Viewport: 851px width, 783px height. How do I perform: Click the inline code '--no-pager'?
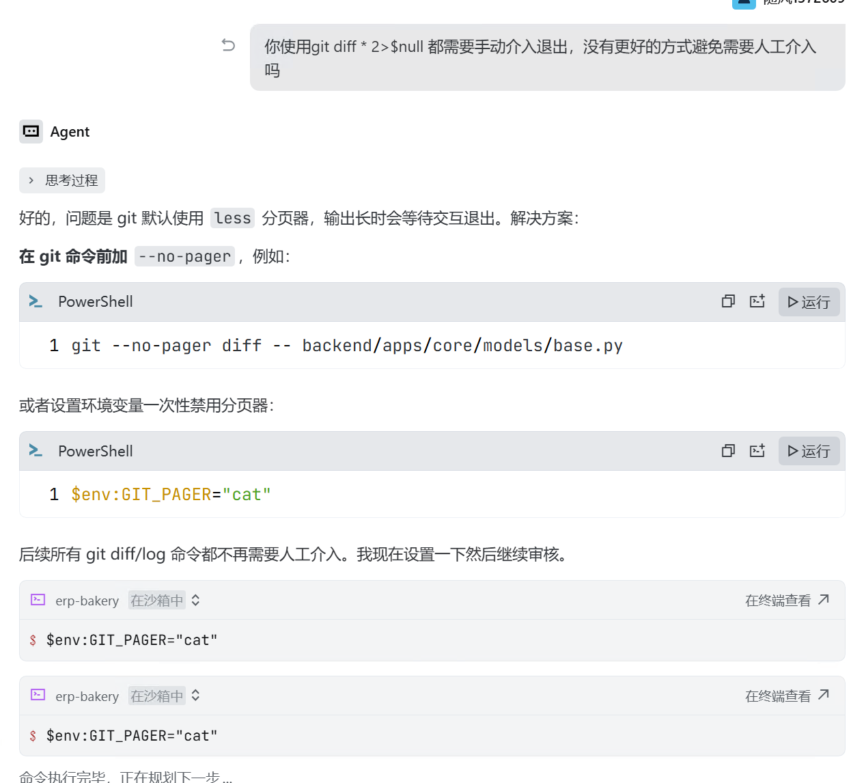click(184, 256)
